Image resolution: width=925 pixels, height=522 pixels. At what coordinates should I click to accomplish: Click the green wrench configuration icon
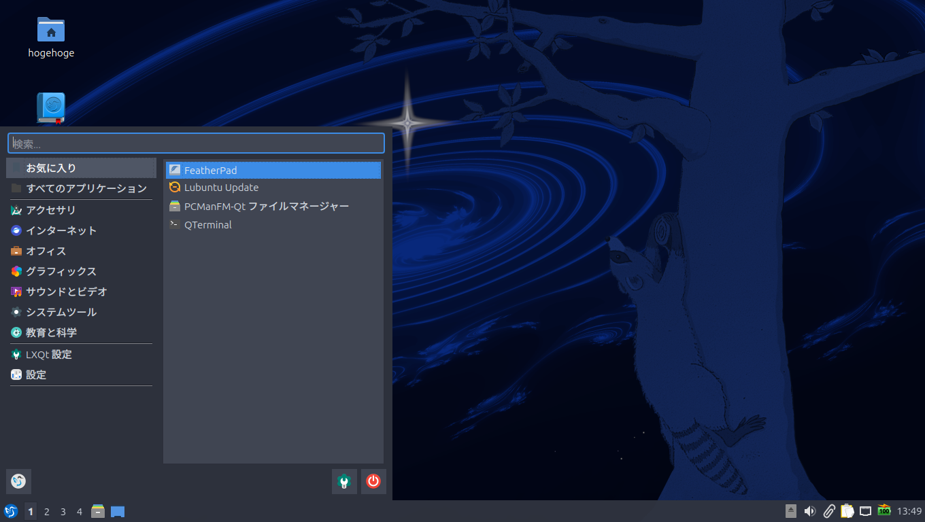(x=344, y=481)
